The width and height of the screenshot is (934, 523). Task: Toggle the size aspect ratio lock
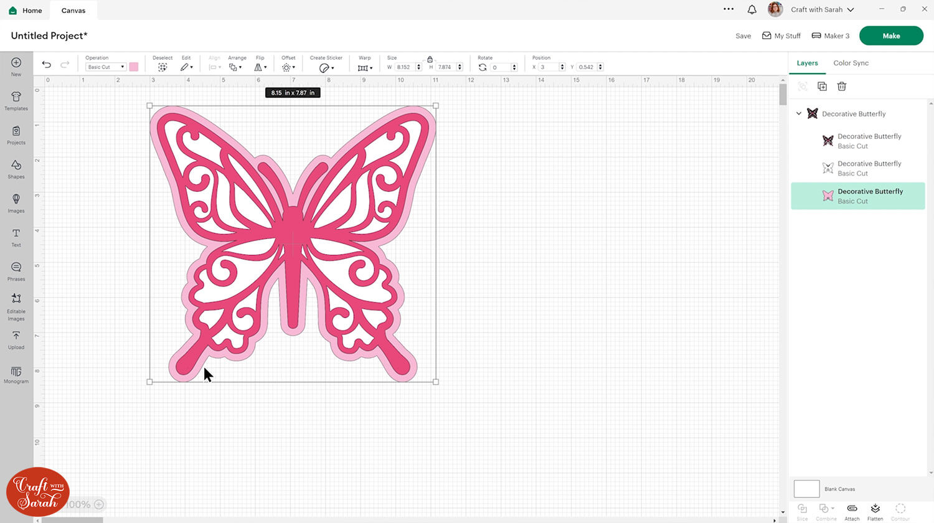[x=430, y=59]
